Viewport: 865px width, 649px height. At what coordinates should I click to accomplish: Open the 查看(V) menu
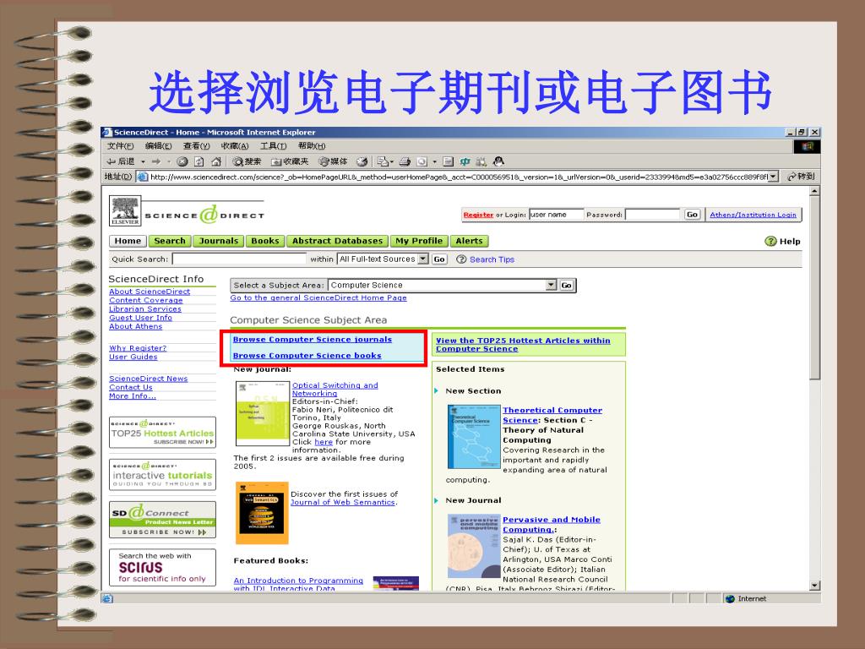coord(196,146)
